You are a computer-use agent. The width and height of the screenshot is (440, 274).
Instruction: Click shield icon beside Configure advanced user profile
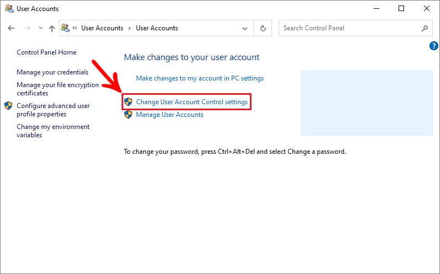8,106
